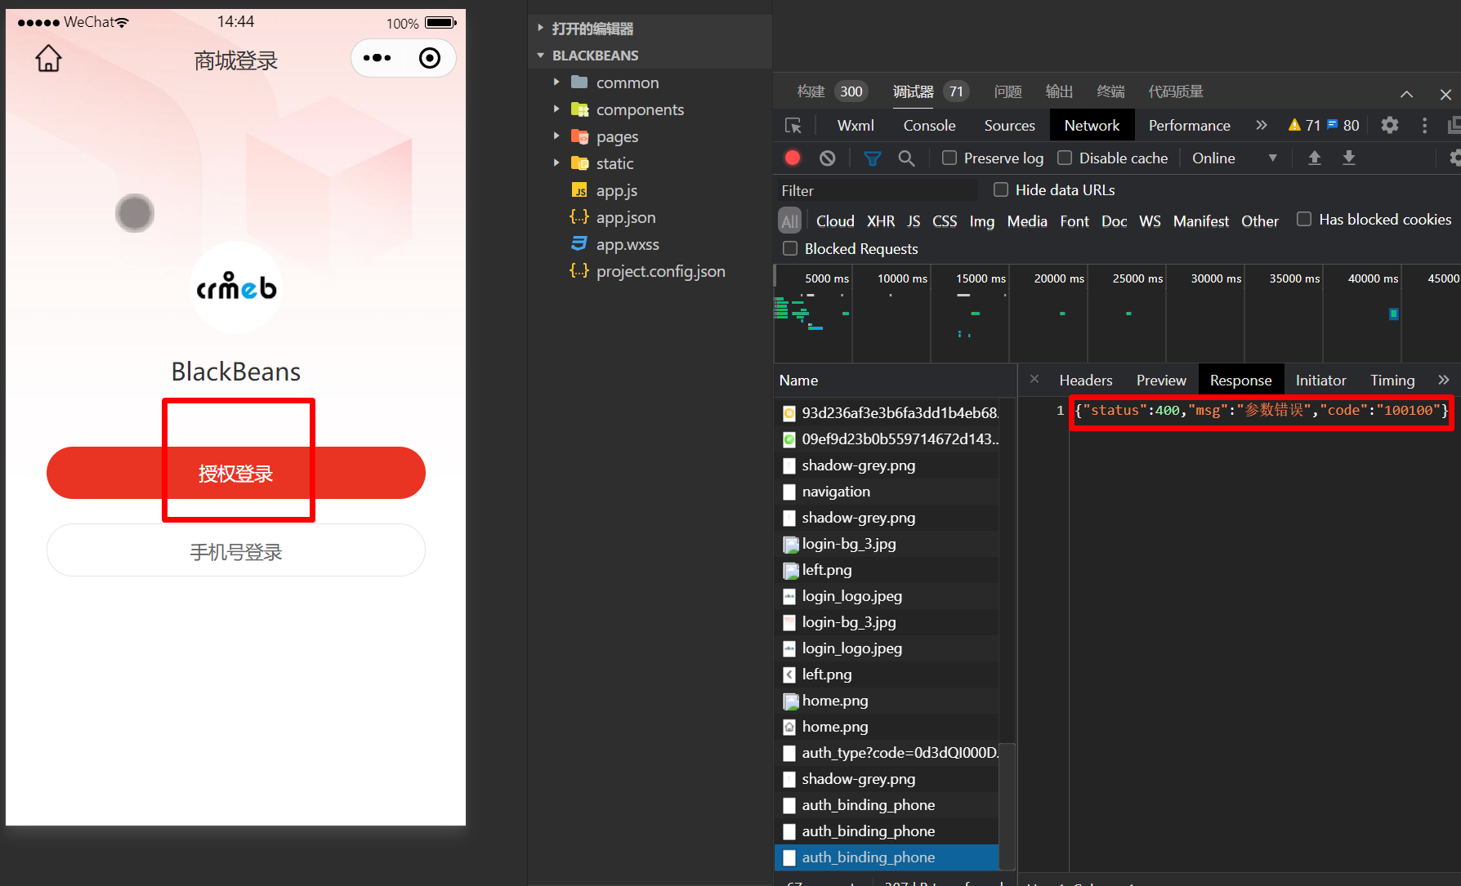The image size is (1461, 886).
Task: Open network search magnifier
Action: pyautogui.click(x=906, y=158)
